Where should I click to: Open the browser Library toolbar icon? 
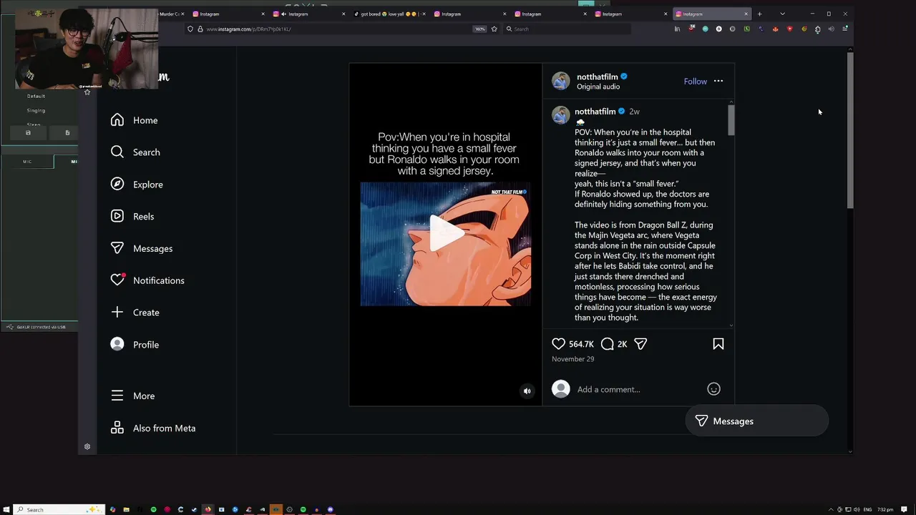point(677,29)
